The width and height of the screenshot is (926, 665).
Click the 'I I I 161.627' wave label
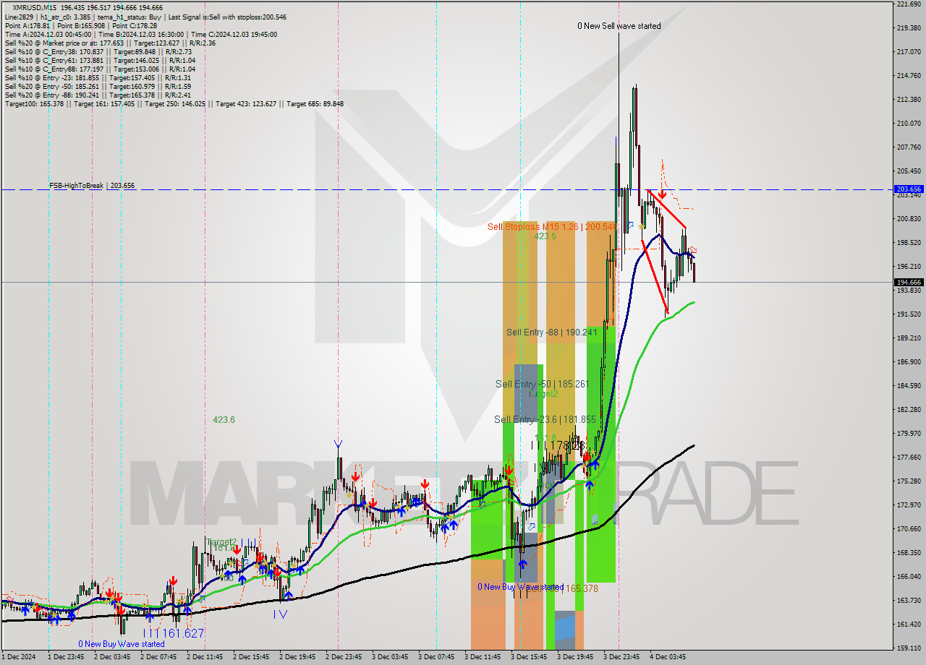point(174,633)
